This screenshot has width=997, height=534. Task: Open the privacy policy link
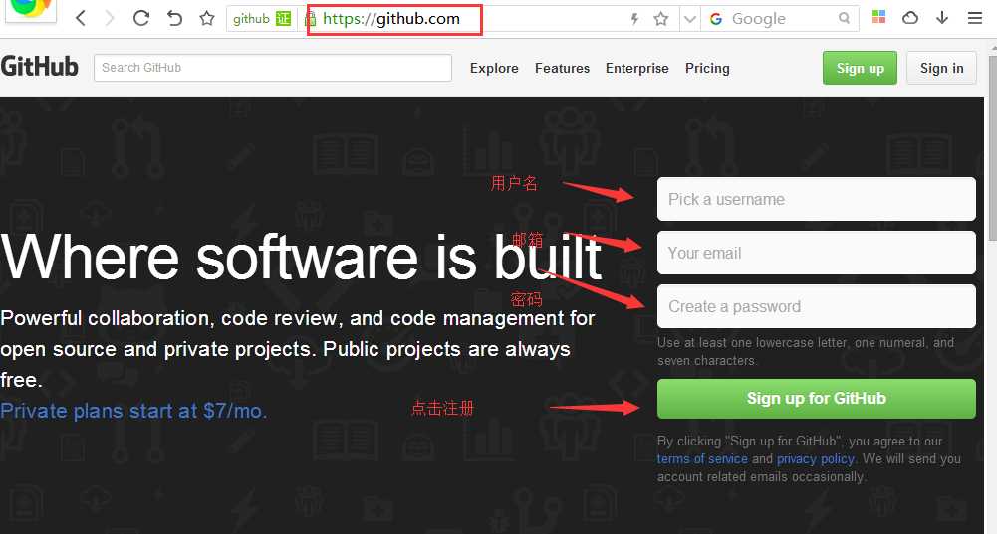pyautogui.click(x=816, y=459)
